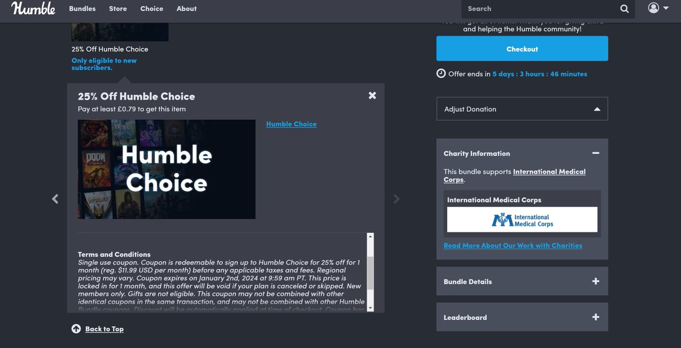Click the terms scrollbar down arrow

371,308
